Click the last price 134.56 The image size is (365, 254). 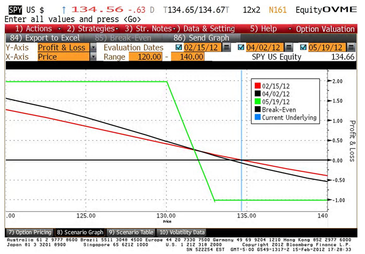pyautogui.click(x=98, y=9)
